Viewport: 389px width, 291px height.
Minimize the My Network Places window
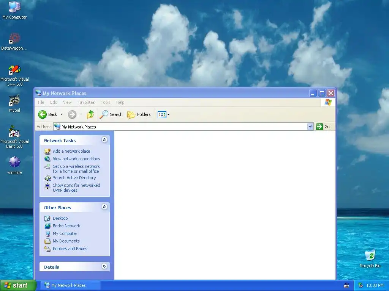coord(313,93)
